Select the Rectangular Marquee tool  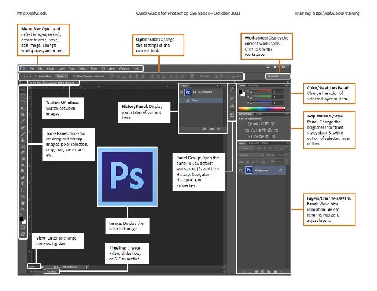22,96
